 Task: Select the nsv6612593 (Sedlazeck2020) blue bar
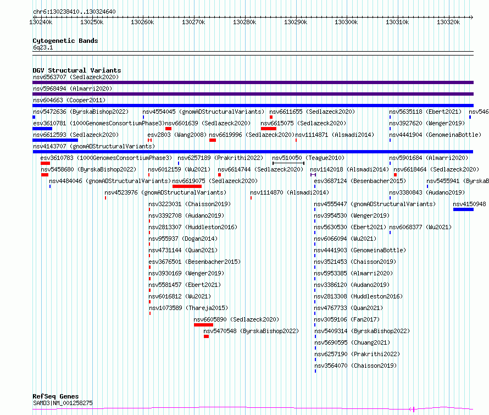point(55,140)
